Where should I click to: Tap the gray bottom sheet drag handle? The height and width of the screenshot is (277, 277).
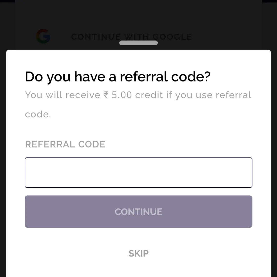tap(138, 43)
